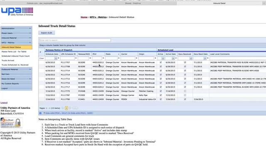Switch to the Outlook.com browser tab

coord(44,3)
